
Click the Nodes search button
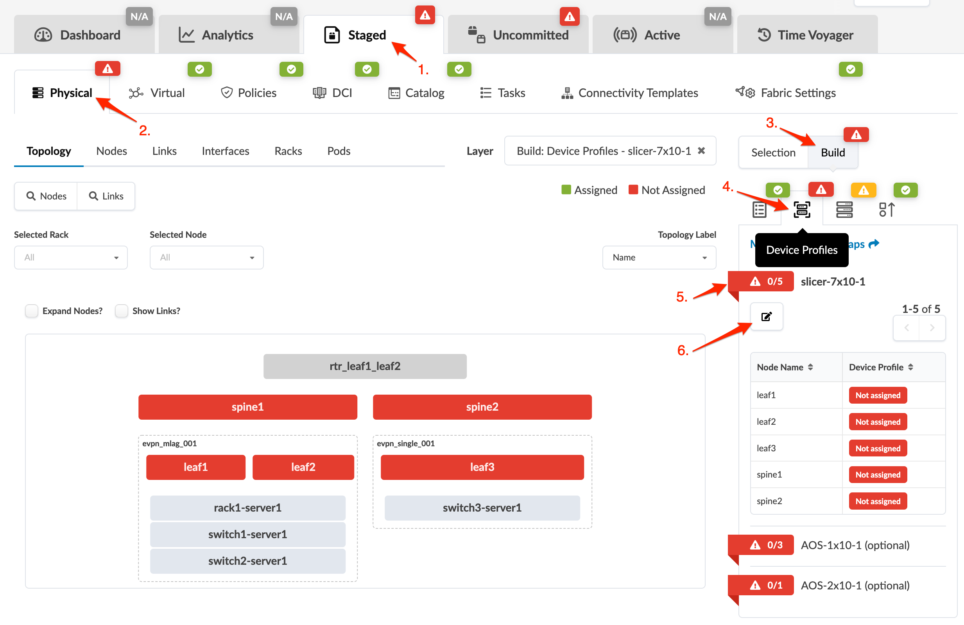pyautogui.click(x=46, y=196)
